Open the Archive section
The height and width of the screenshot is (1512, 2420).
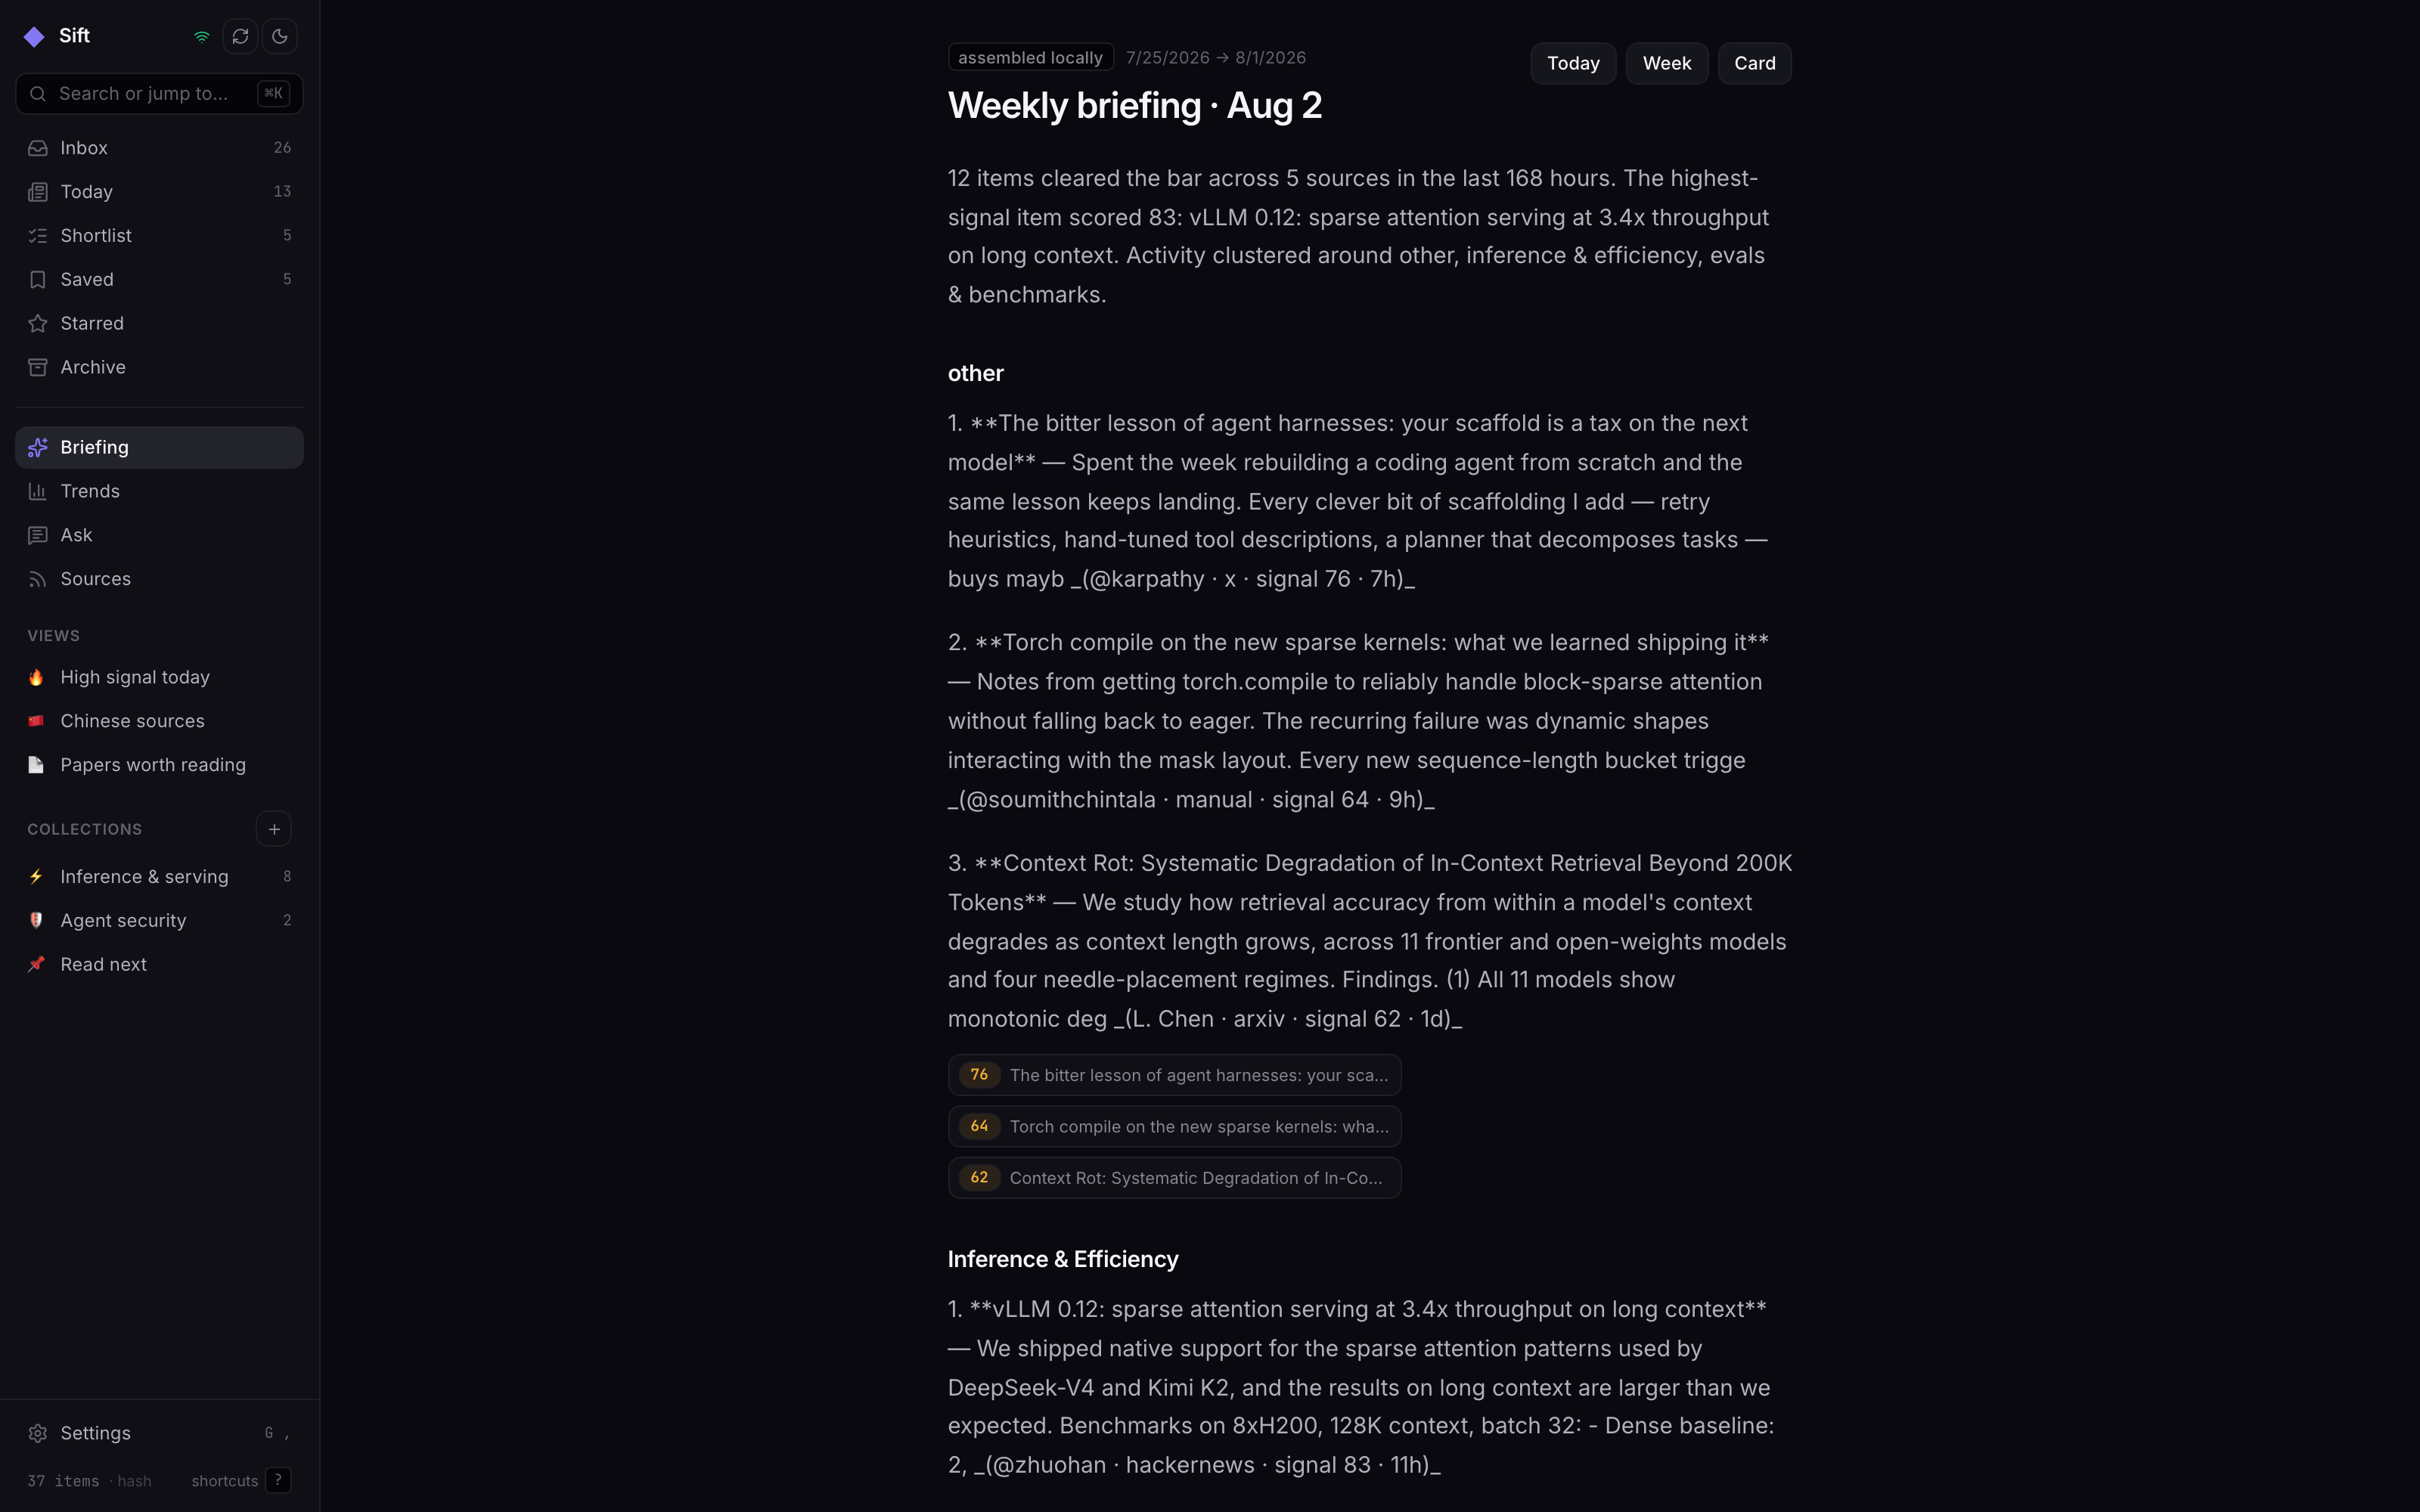coord(159,368)
